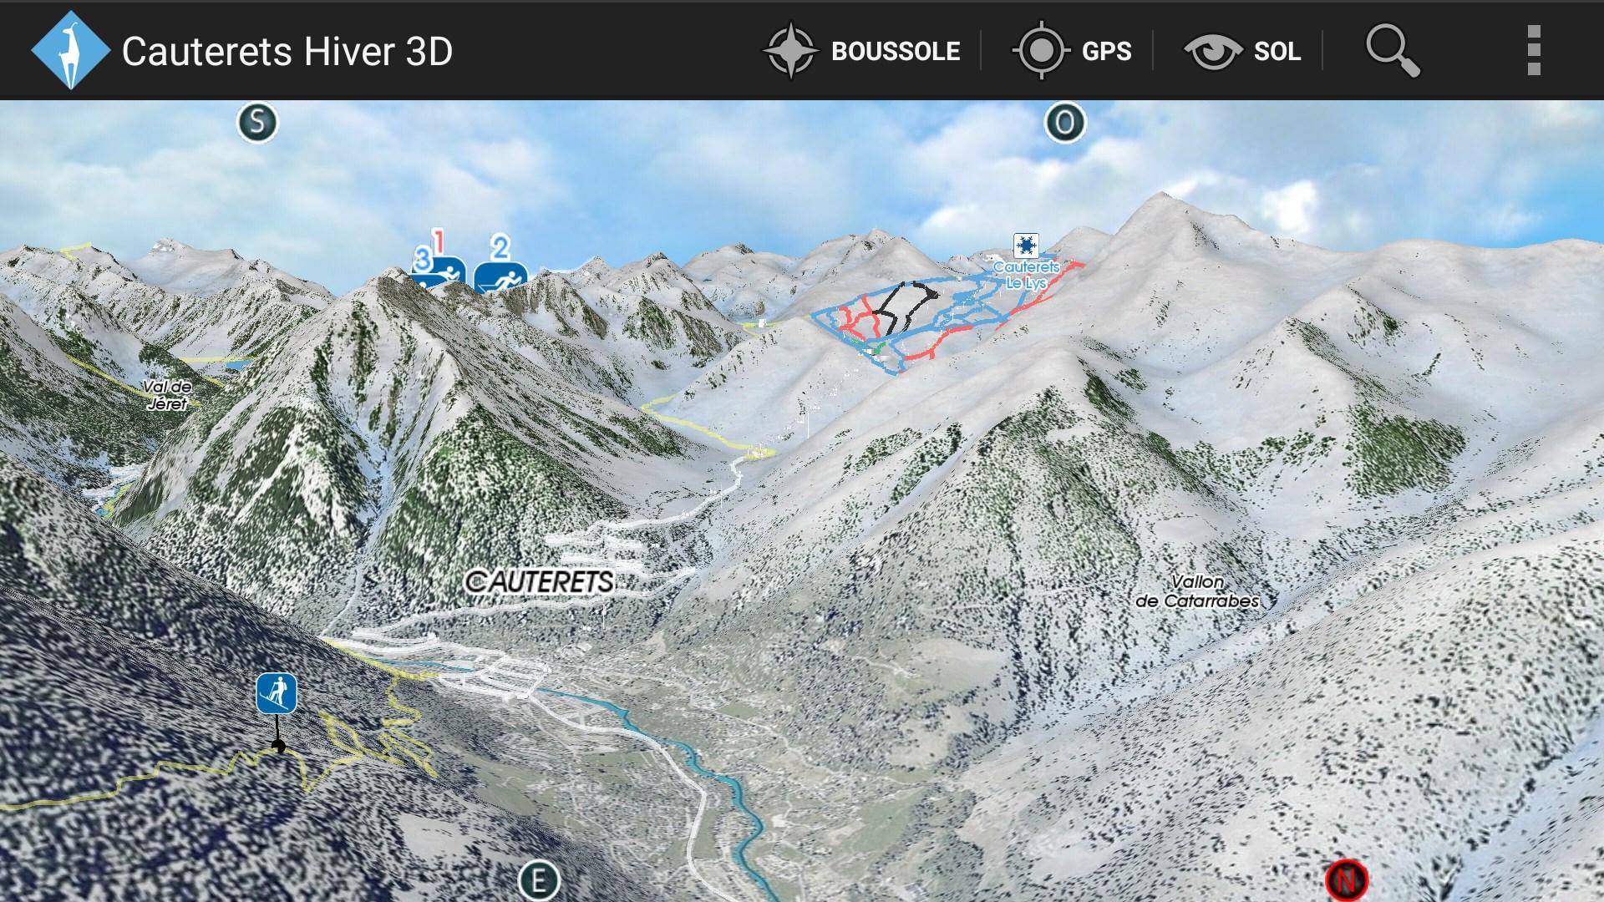
Task: Click the Cauterets Hiver 3D title
Action: coord(287,51)
